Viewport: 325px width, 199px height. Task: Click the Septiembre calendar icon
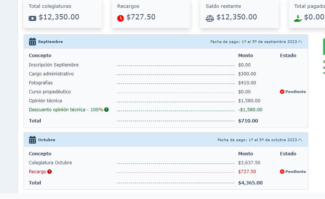[32, 41]
